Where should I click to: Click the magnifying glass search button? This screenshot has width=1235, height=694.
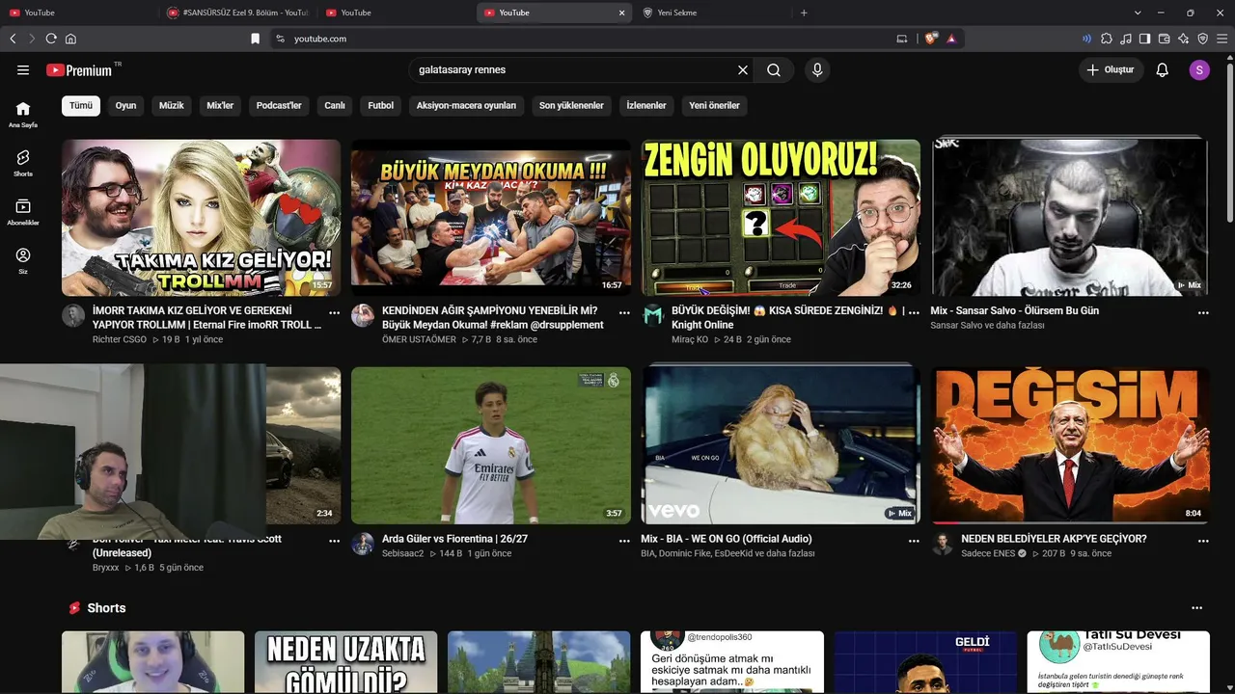click(774, 70)
